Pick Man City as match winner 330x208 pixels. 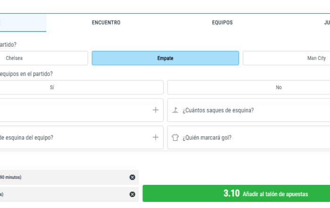coord(286,58)
